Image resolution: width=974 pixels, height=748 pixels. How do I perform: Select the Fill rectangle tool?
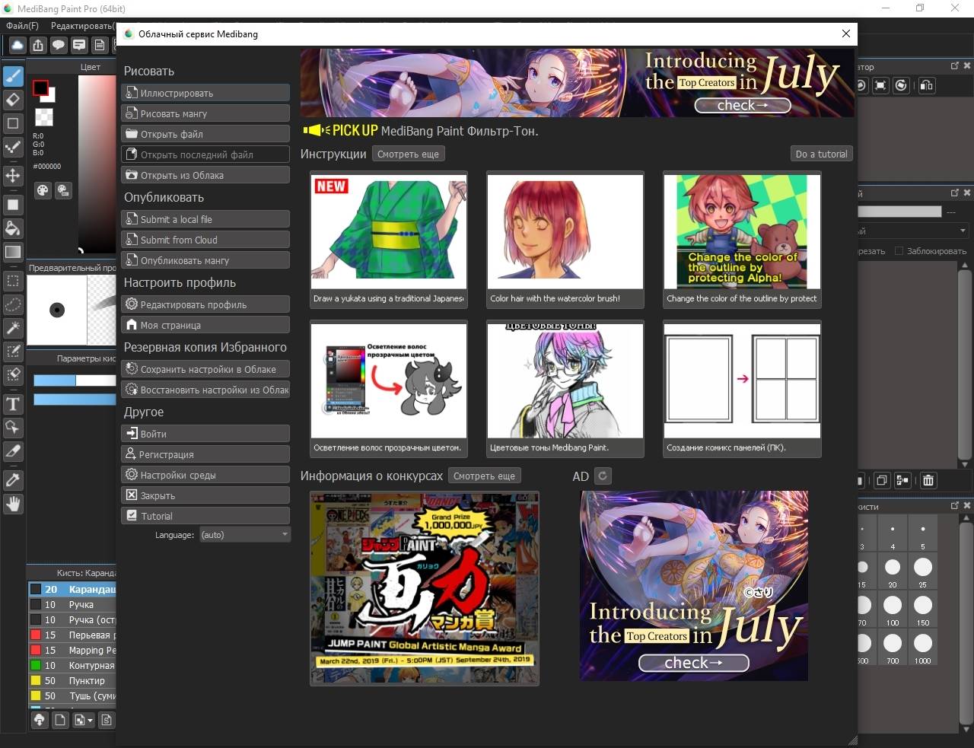coord(13,205)
